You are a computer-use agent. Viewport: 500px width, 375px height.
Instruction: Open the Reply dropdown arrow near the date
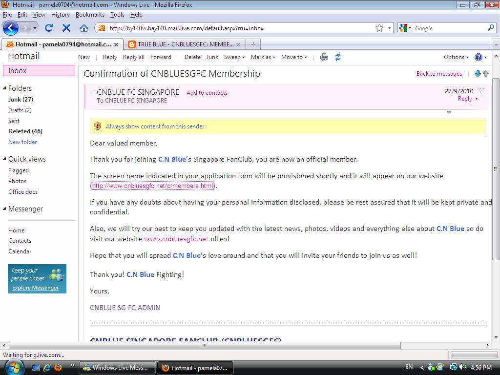click(x=477, y=99)
